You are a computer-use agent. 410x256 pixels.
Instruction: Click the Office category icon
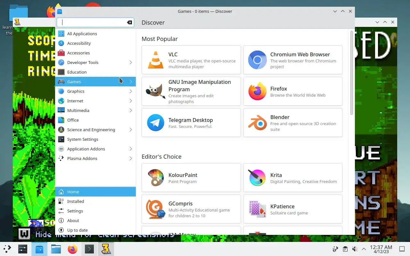(61, 120)
